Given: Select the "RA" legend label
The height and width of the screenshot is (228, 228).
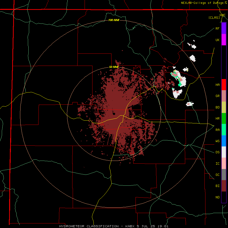Looking at the screenshot, I should click(x=217, y=130).
